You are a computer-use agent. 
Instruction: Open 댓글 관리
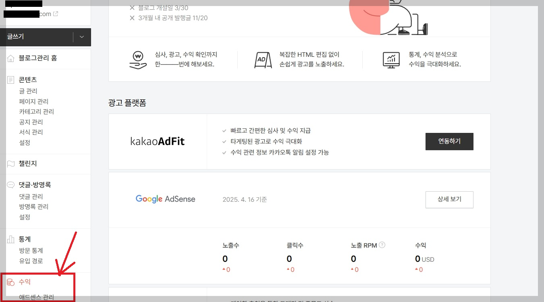[31, 197]
